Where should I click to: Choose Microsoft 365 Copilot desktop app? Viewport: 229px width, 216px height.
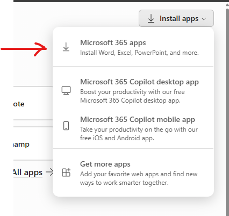[133, 91]
